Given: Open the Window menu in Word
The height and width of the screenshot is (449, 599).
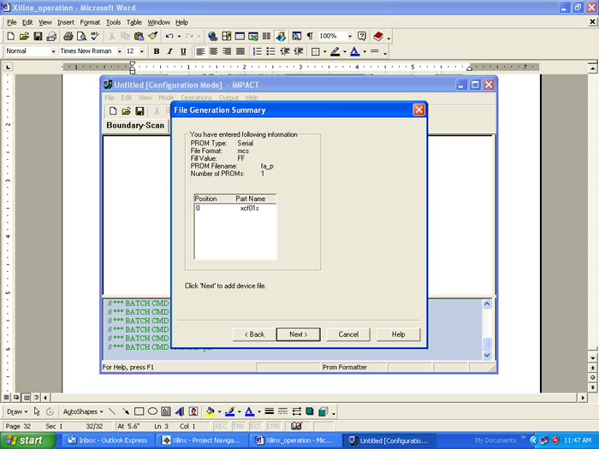Looking at the screenshot, I should point(158,22).
